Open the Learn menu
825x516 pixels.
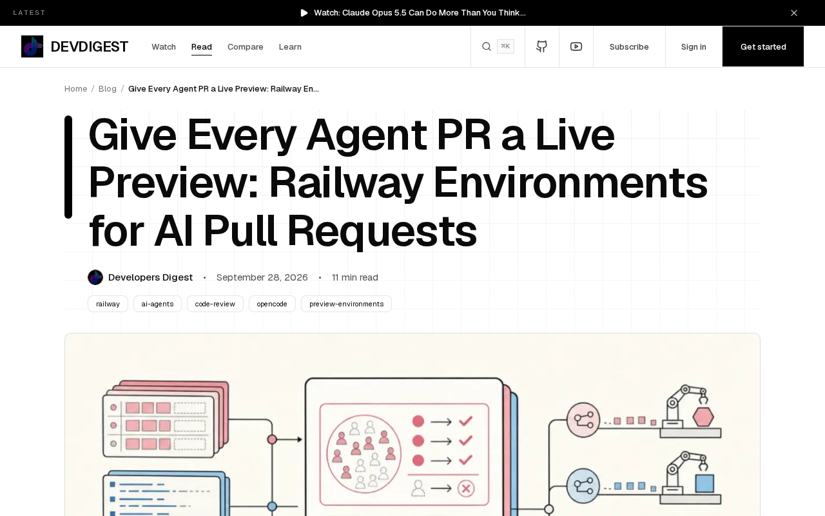point(290,46)
